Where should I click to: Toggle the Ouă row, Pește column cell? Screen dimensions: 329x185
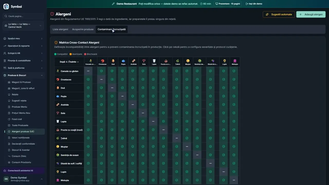pyautogui.click(x=122, y=88)
